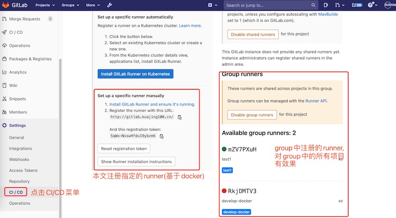Viewport: 396px width, 218px height.
Task: Click the user avatar in top bar
Action: pos(389,5)
